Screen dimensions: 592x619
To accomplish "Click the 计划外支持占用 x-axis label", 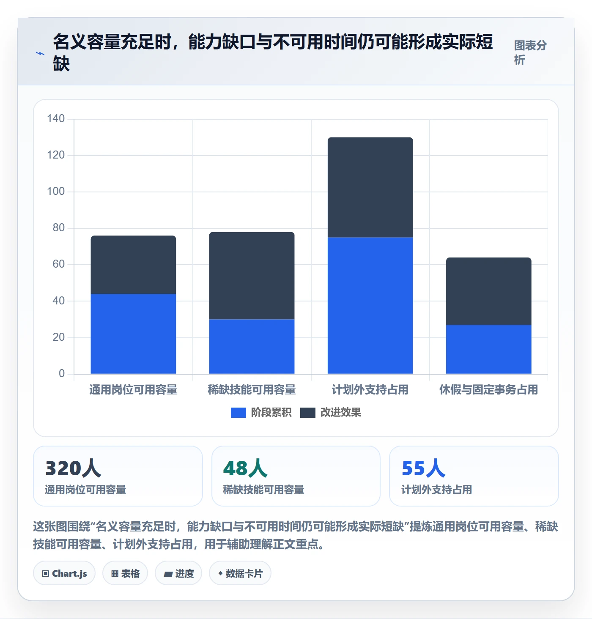I will [x=370, y=389].
